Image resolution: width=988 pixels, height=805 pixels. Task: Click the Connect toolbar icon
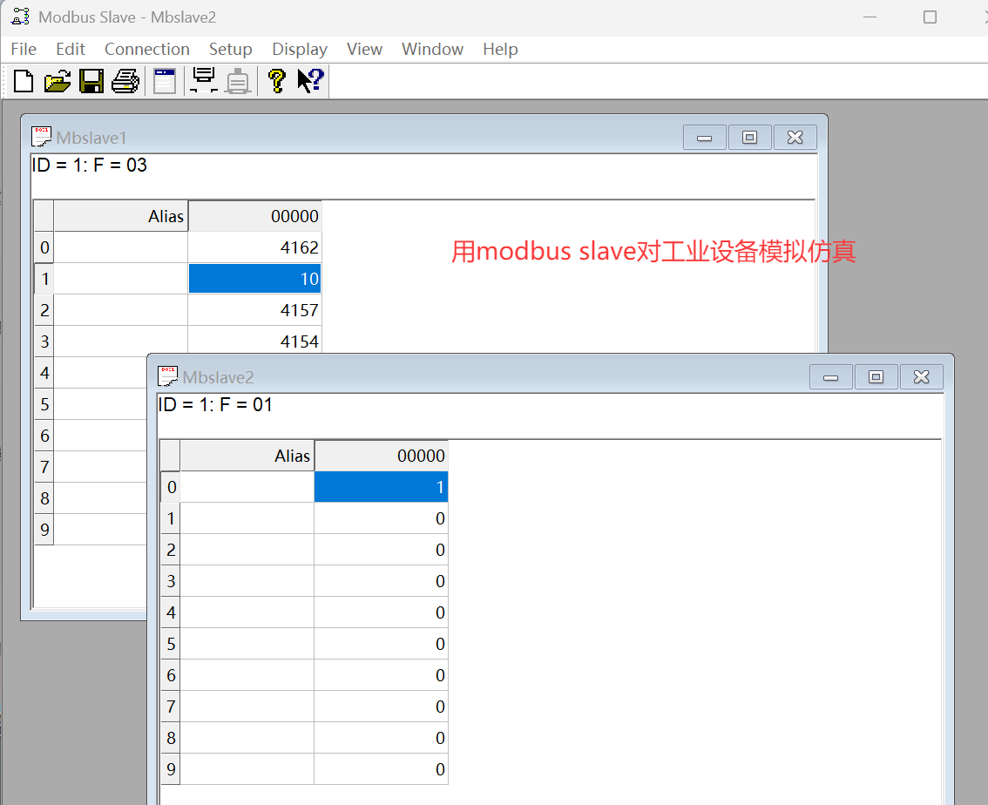pyautogui.click(x=204, y=81)
